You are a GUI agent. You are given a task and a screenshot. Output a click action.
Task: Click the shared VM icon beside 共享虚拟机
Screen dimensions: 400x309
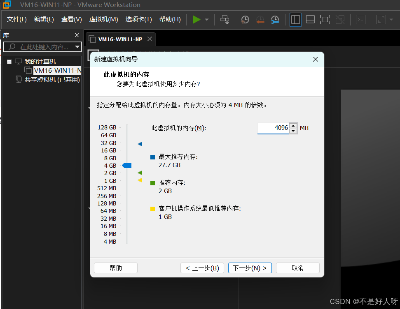[x=19, y=79]
